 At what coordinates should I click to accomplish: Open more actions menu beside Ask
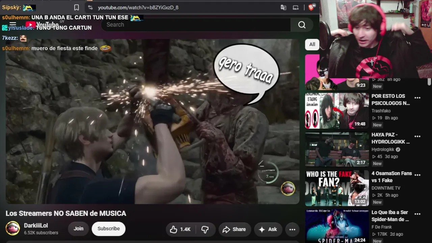(x=292, y=230)
